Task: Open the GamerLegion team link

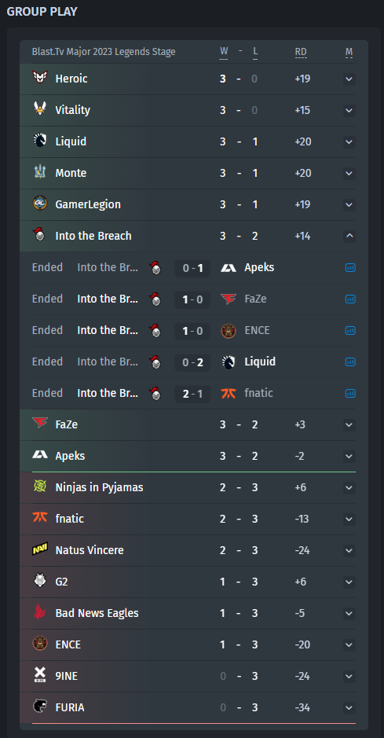Action: pyautogui.click(x=88, y=204)
